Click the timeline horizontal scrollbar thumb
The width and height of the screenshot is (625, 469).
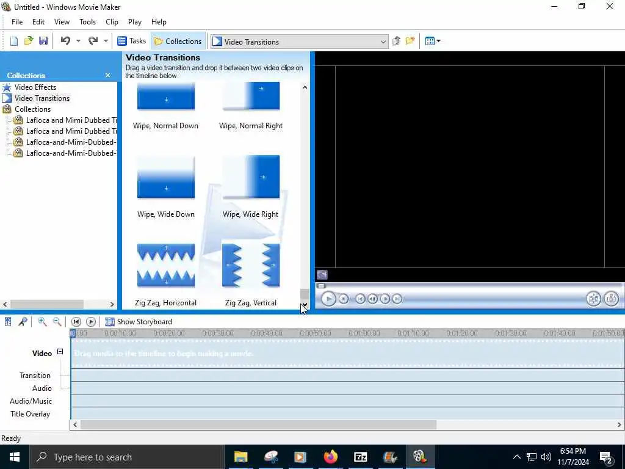[258, 425]
